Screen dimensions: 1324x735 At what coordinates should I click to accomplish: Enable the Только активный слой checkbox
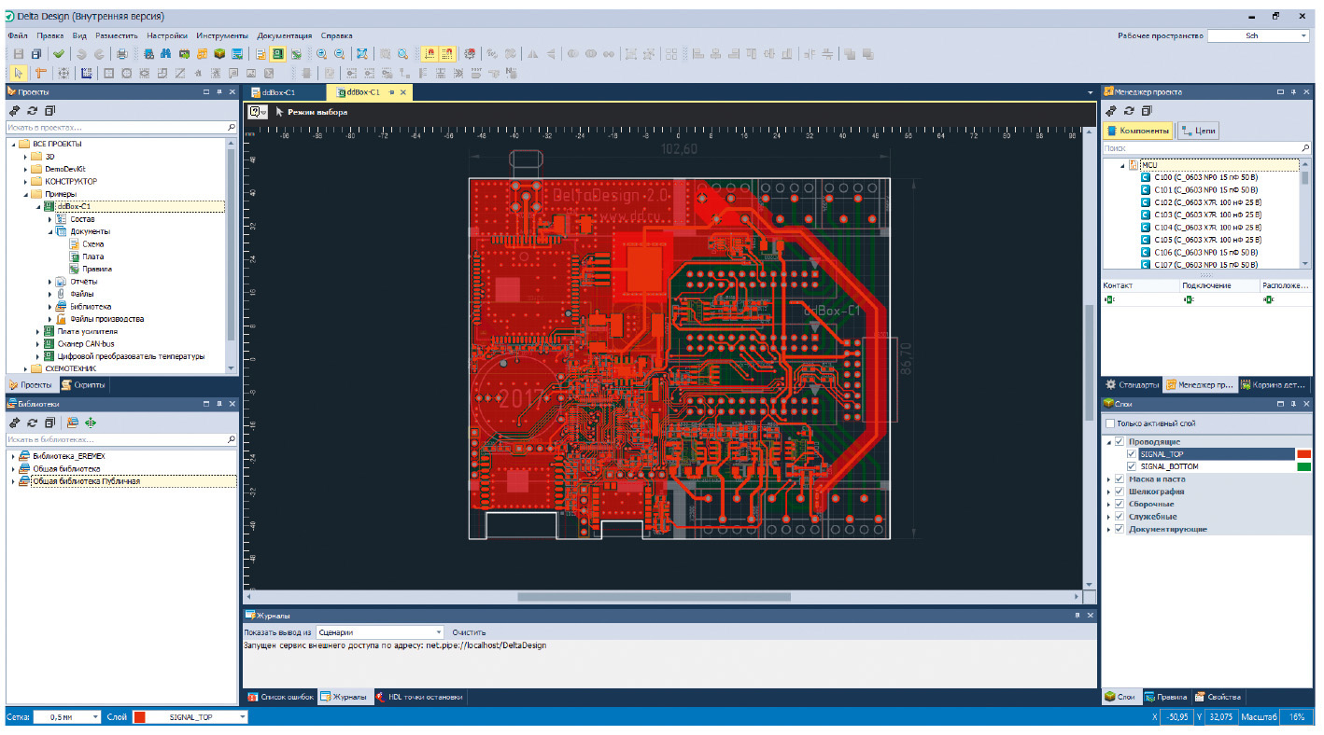click(1110, 423)
